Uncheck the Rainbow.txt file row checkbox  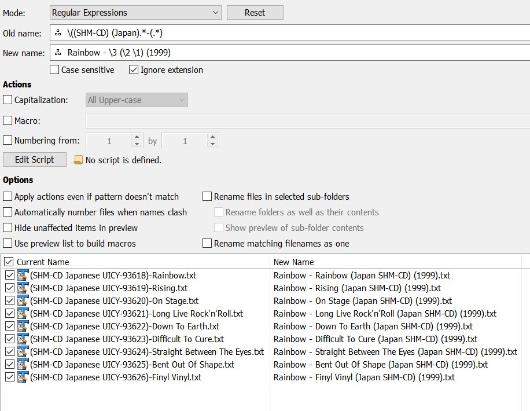pos(10,276)
